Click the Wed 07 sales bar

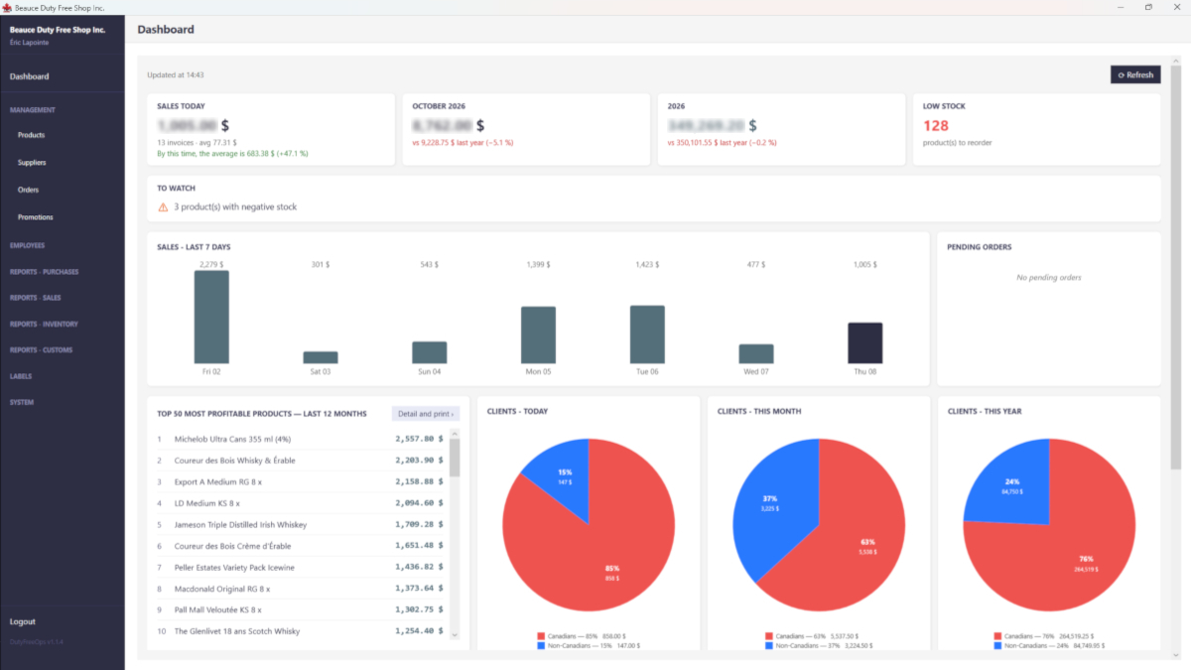pos(756,353)
